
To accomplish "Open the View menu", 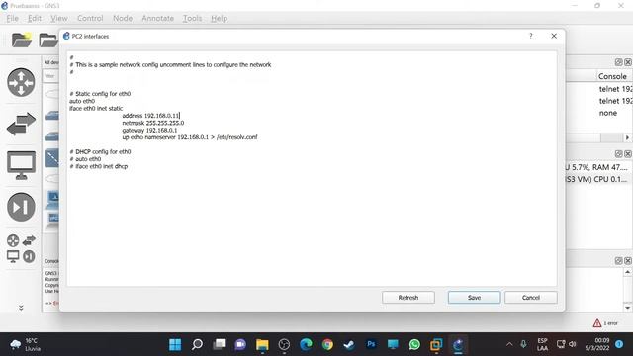I will (x=59, y=18).
